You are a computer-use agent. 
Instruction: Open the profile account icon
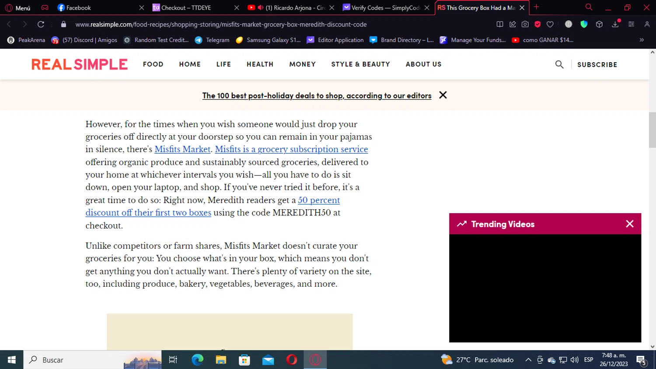coord(647,24)
